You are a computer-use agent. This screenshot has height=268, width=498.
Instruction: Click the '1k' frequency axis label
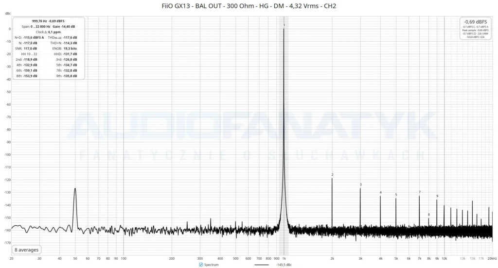pos(284,259)
